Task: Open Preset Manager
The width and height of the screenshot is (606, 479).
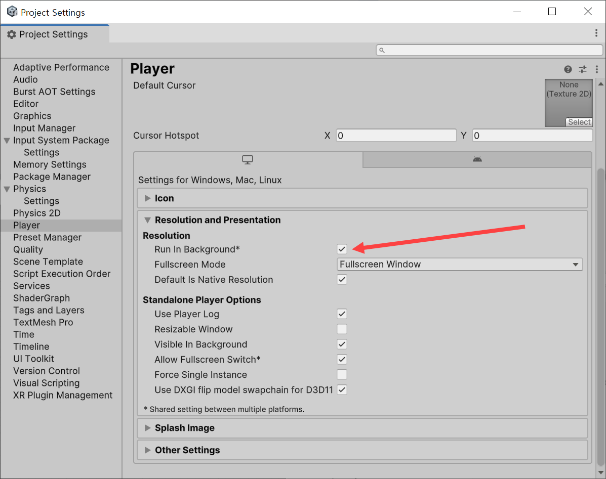Action: tap(47, 237)
